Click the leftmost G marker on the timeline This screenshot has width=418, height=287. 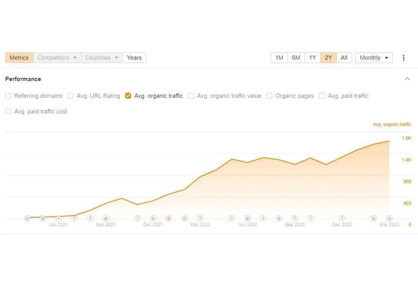(x=27, y=218)
